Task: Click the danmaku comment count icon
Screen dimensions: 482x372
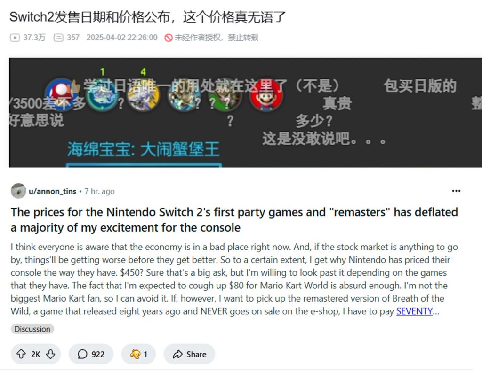Action: tap(58, 38)
